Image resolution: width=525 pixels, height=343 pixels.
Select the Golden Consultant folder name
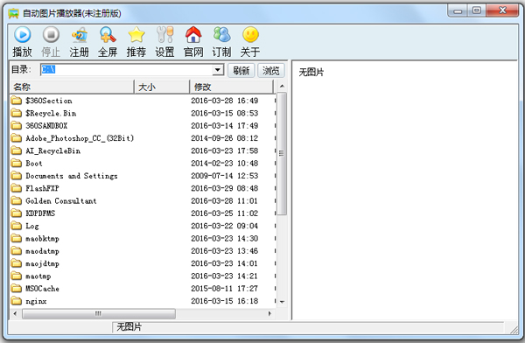[61, 201]
